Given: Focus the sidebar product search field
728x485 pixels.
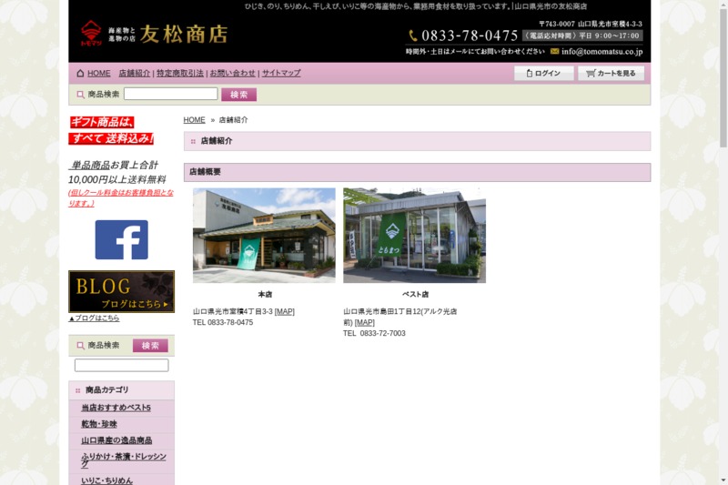Looking at the screenshot, I should pos(121,365).
